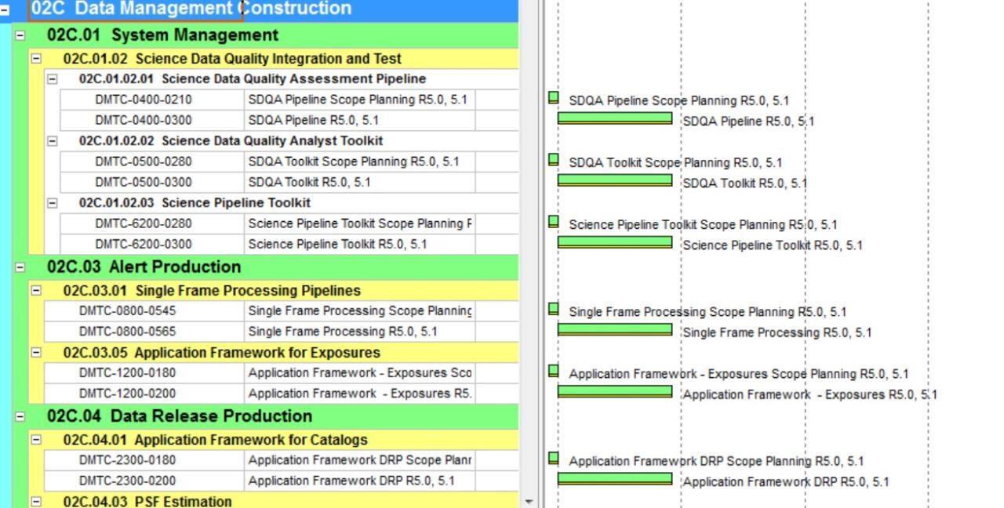Screen dimensions: 1004x508
Task: Collapse the 02C.04 Data Release Production section
Action: point(21,415)
